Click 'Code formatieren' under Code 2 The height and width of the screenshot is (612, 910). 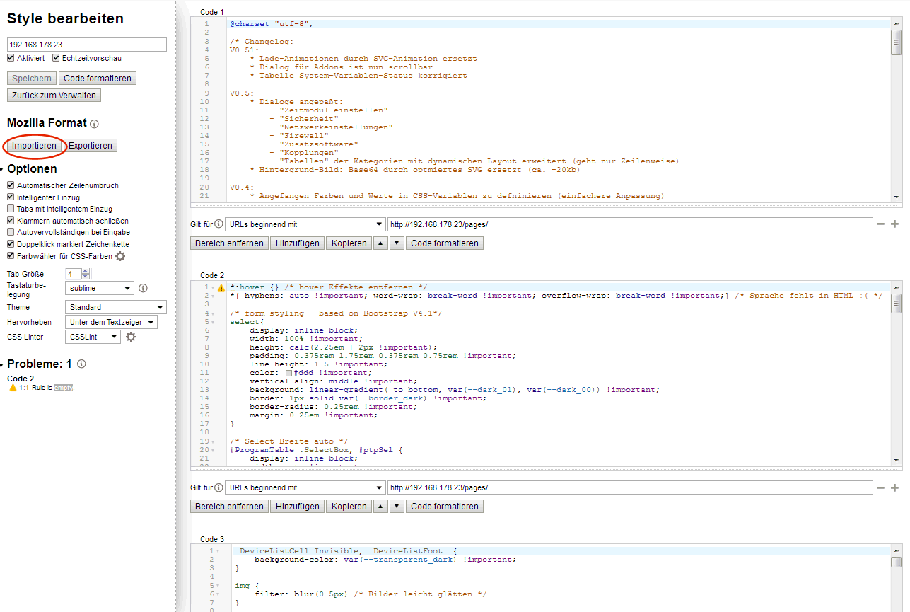click(445, 506)
